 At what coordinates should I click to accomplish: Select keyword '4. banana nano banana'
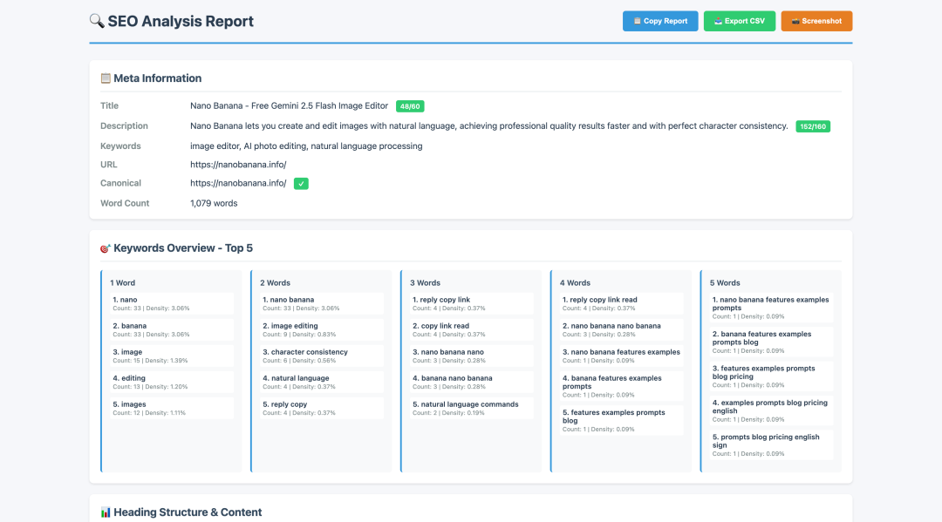click(472, 383)
